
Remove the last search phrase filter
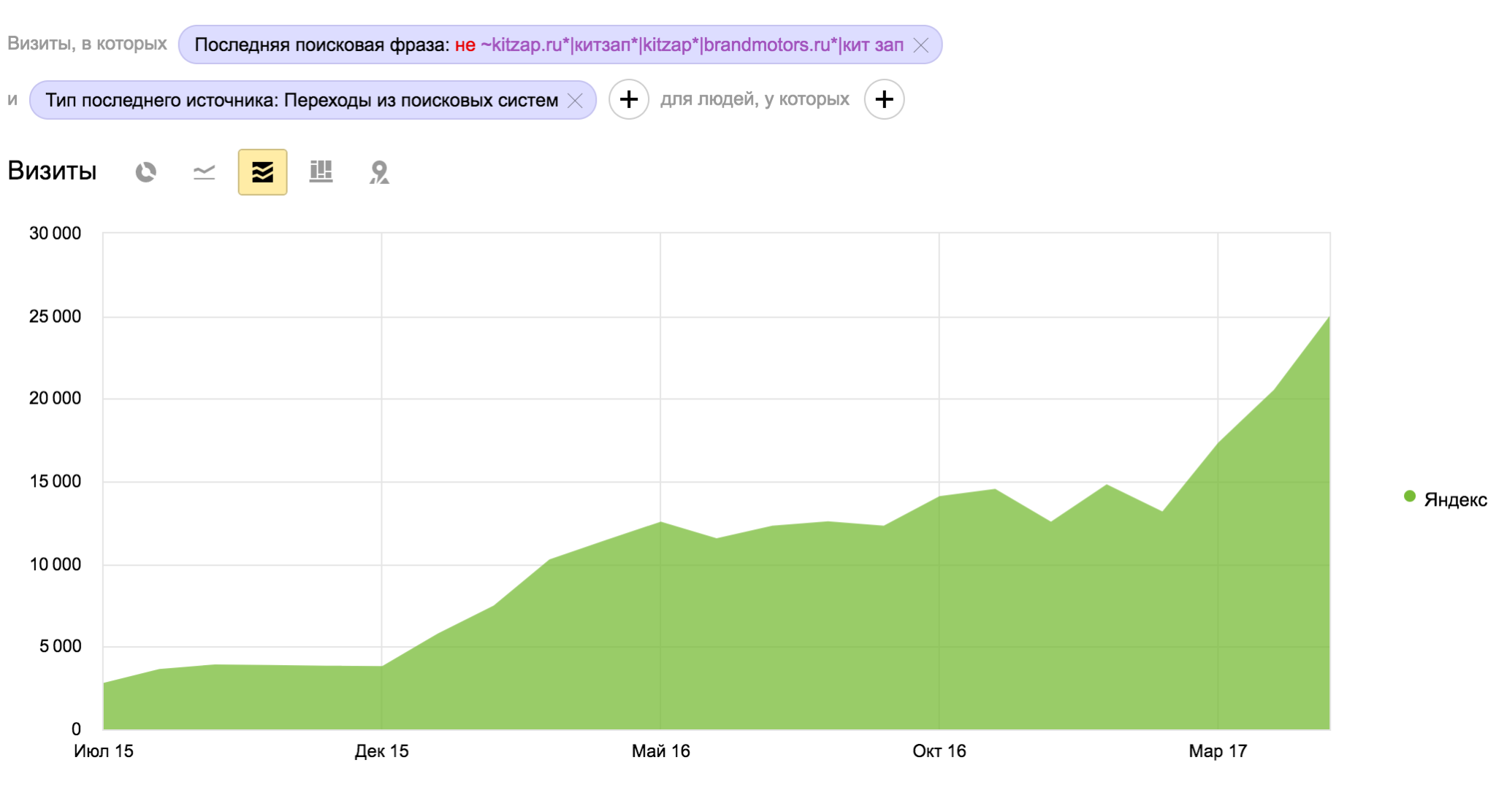point(921,45)
